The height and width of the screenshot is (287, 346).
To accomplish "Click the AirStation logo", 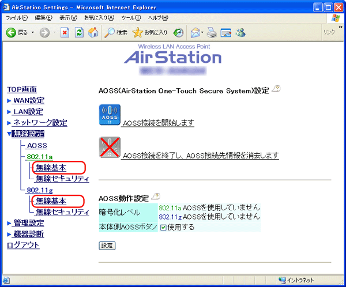I will [x=173, y=57].
